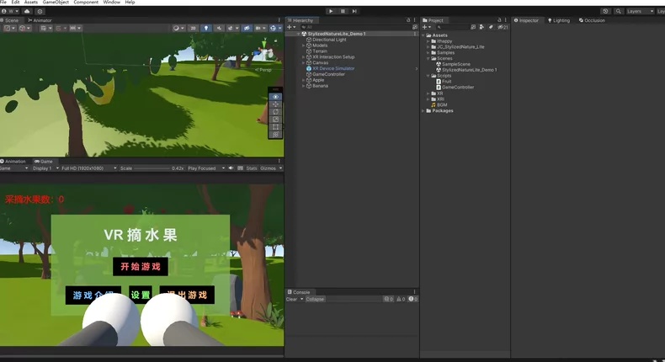Toggle the 2D scene view mode

[x=193, y=28]
